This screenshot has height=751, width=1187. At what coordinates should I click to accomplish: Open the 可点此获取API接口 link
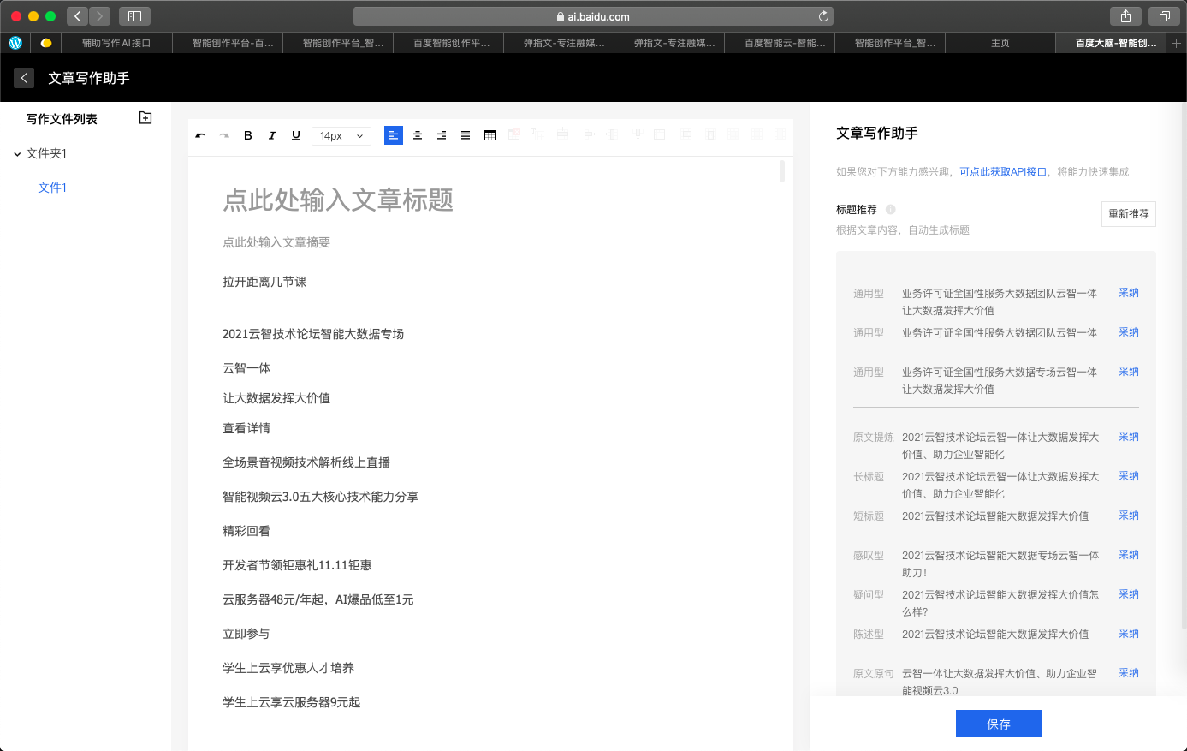[1003, 172]
